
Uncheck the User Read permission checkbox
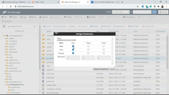click(73, 46)
